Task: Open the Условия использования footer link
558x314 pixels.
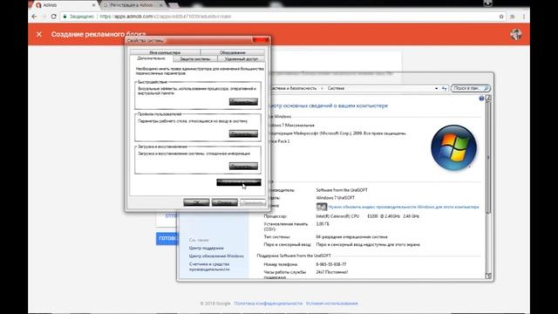Action: tap(331, 304)
